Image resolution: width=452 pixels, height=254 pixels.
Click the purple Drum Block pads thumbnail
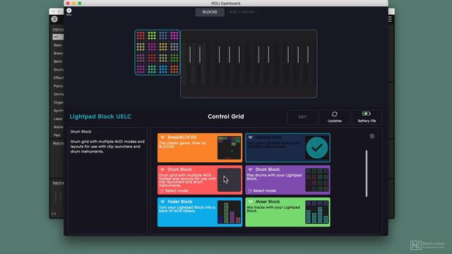tap(317, 180)
